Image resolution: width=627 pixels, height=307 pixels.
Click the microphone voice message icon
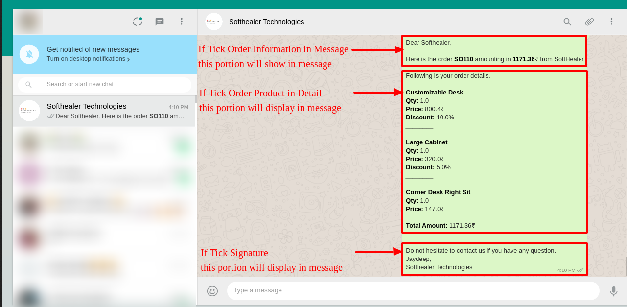tap(613, 291)
